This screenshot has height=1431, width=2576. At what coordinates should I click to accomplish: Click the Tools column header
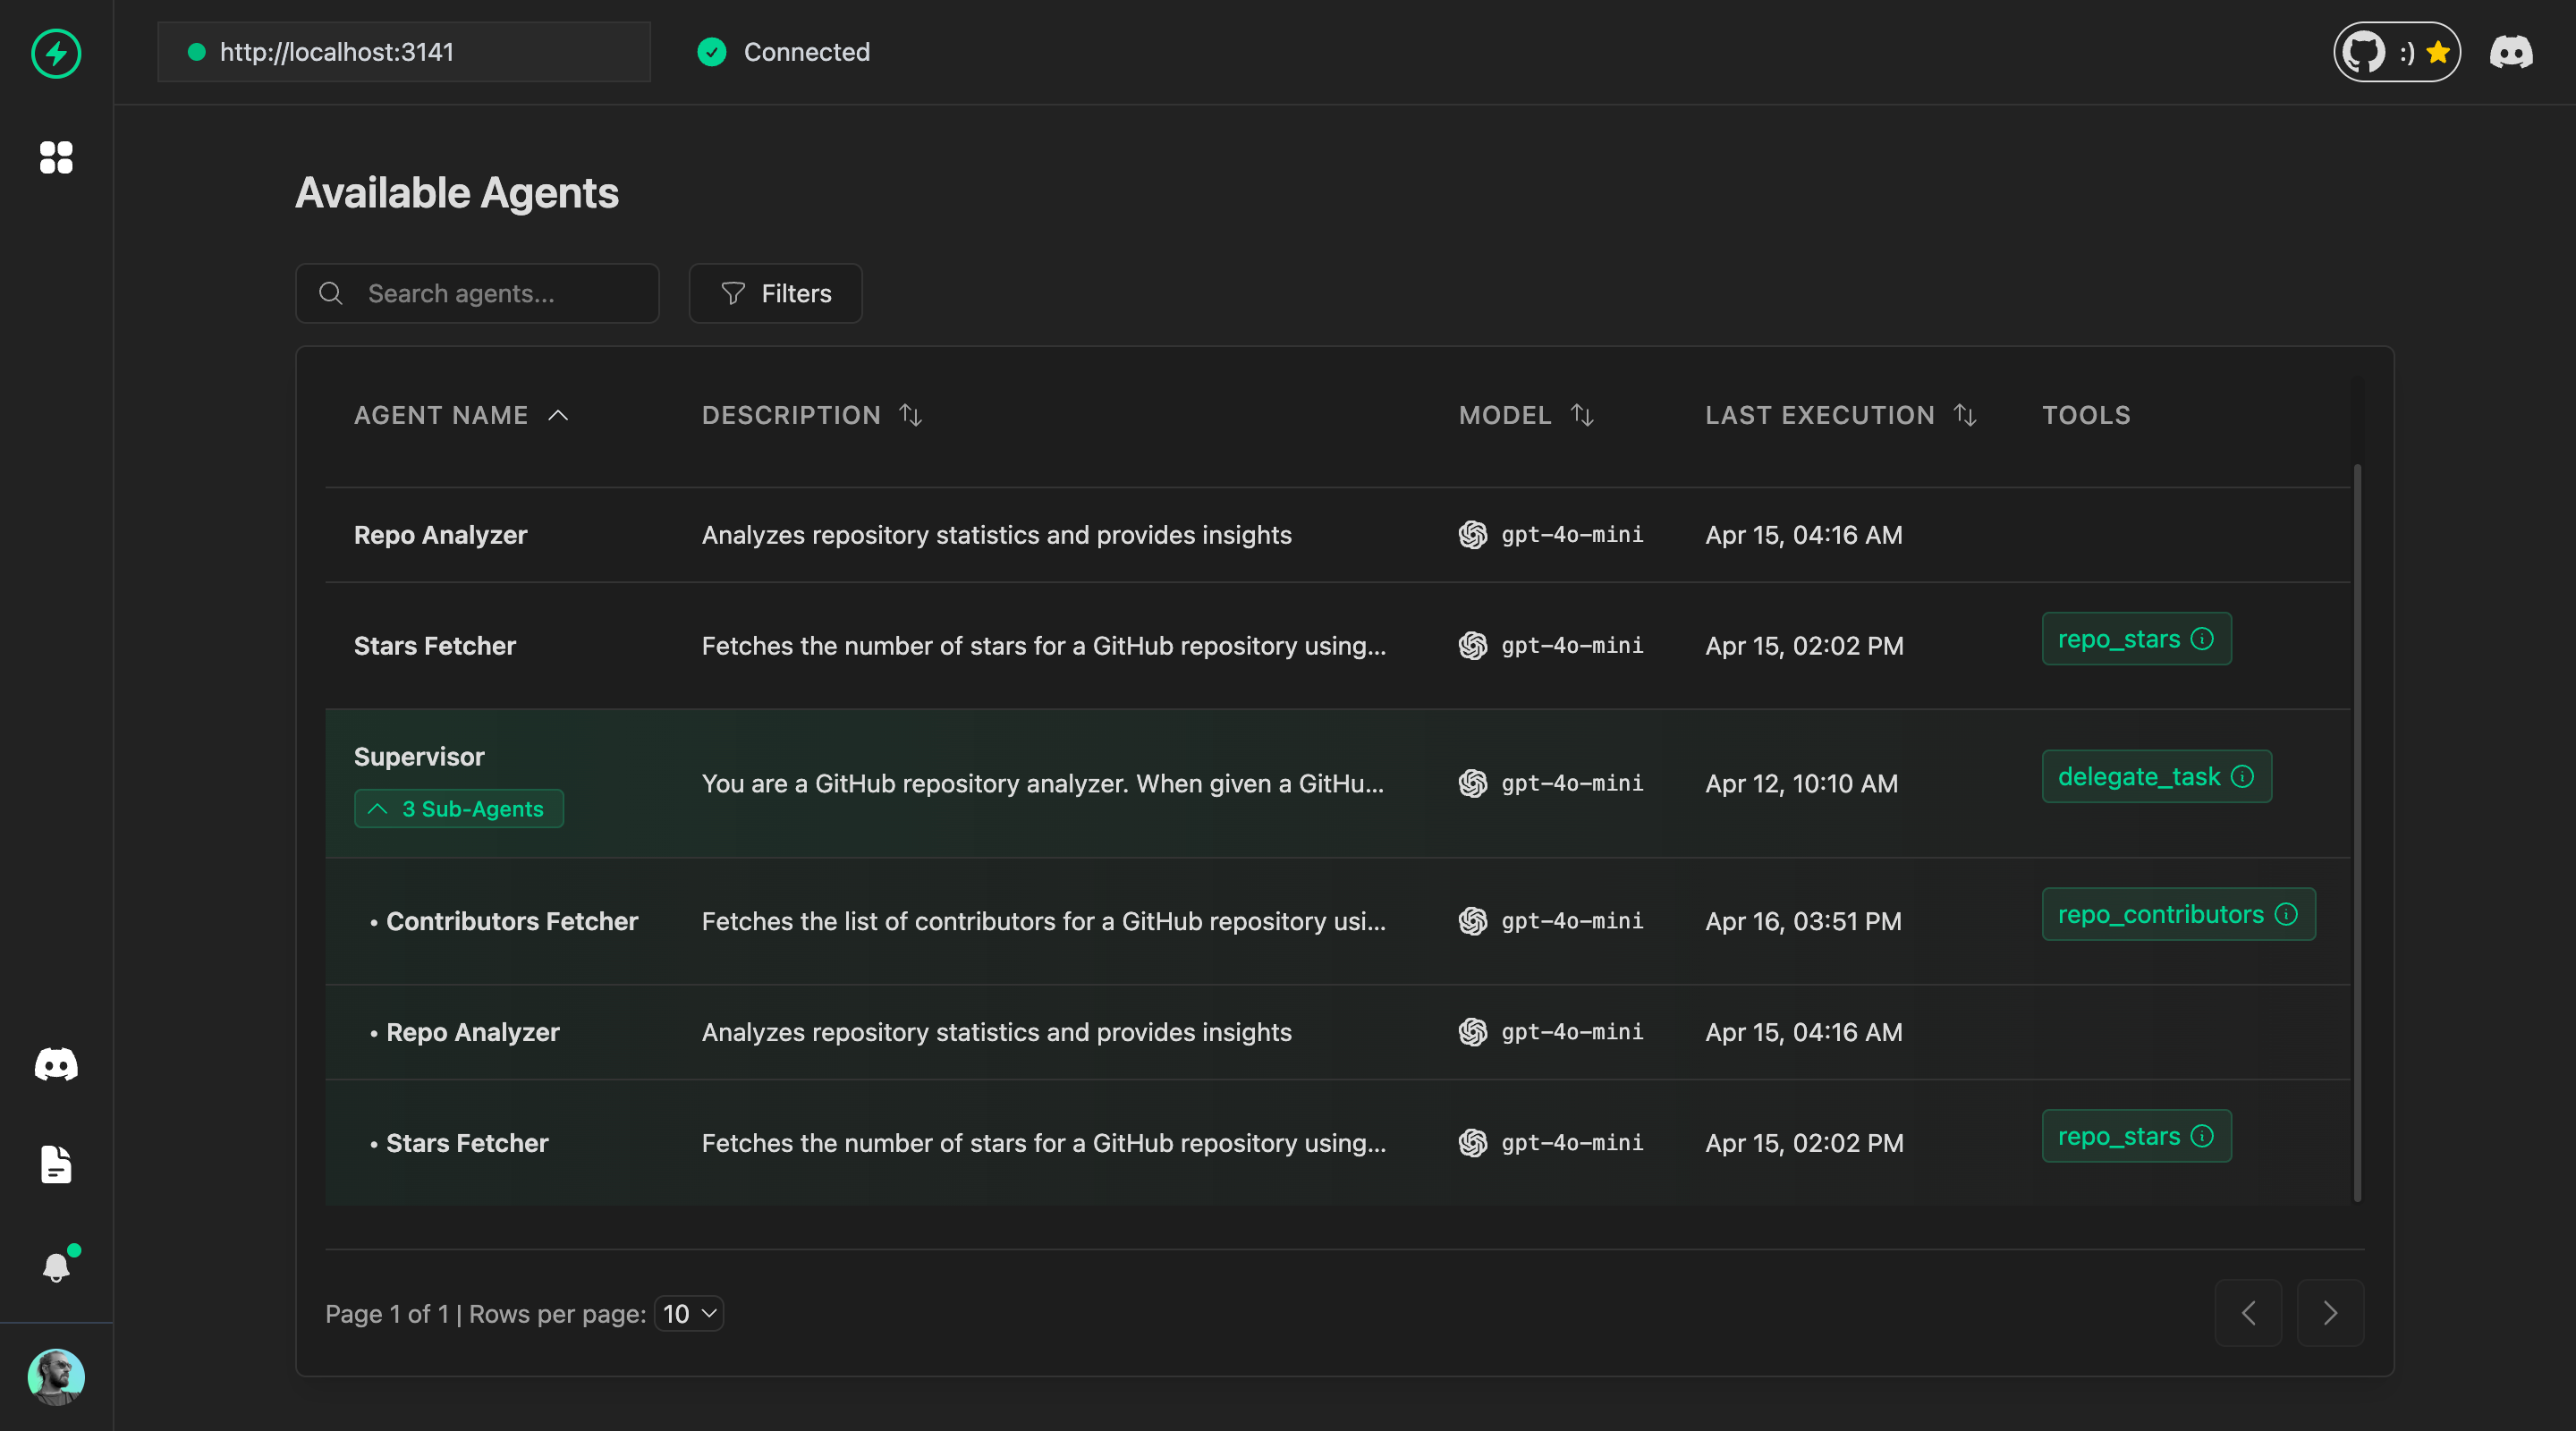(2086, 415)
